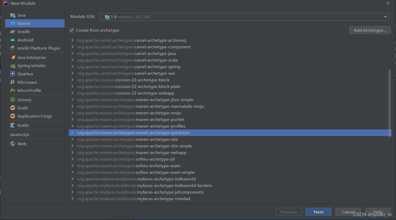This screenshot has height=220, width=396.
Task: Uncheck Create from archetype checkbox
Action: 72,30
